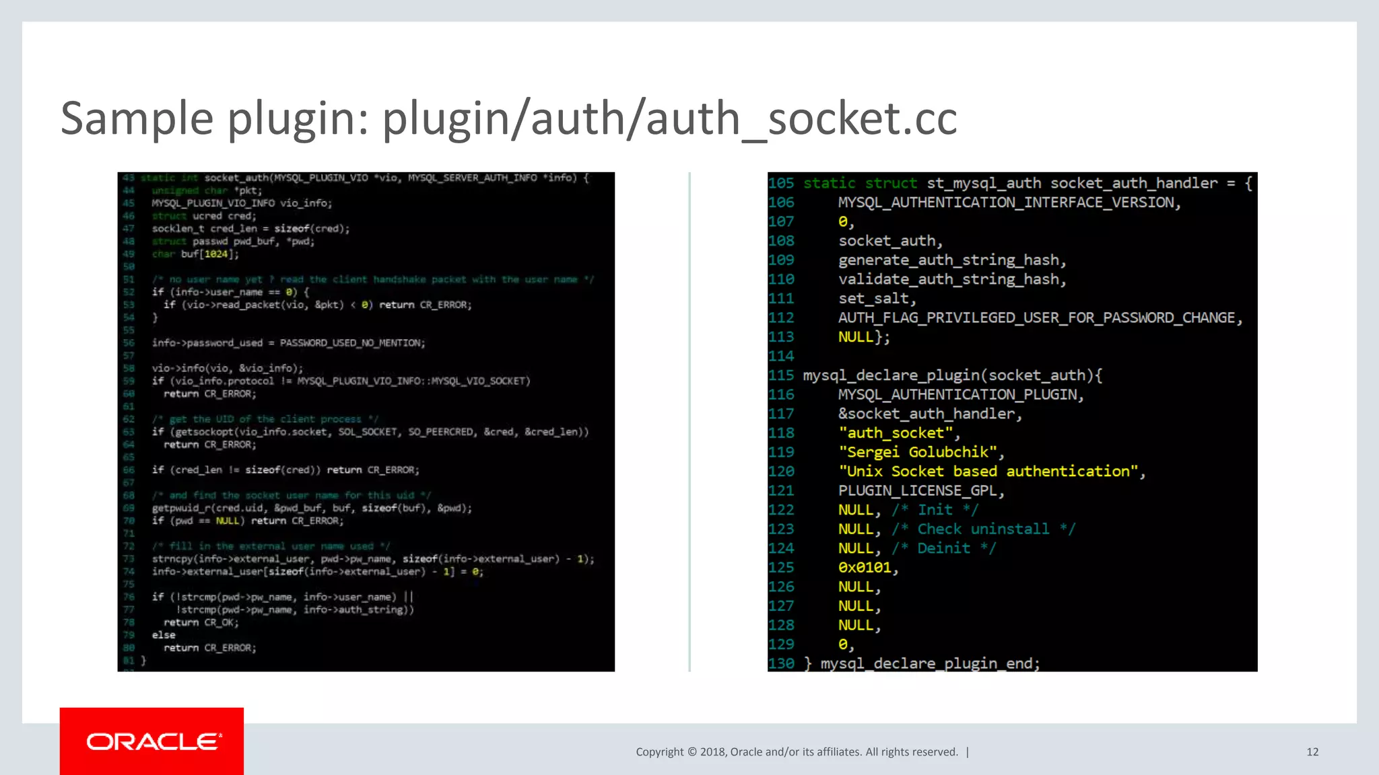
Task: Click 'if (pwd == NULL) return CR_ERROR;' line 70
Action: [x=248, y=521]
